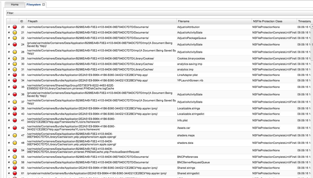Click the red dot for Shared.stringsdict row
This screenshot has height=178, width=313.
15,173
